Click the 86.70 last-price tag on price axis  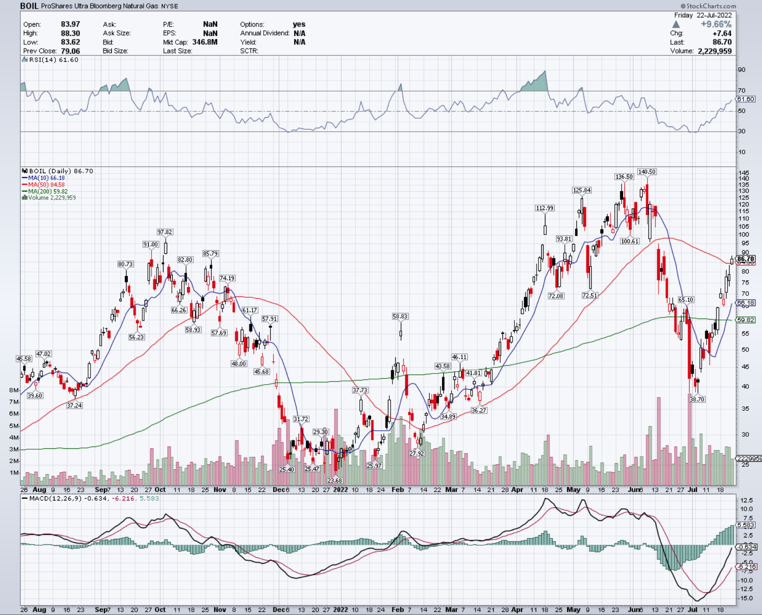[x=745, y=259]
